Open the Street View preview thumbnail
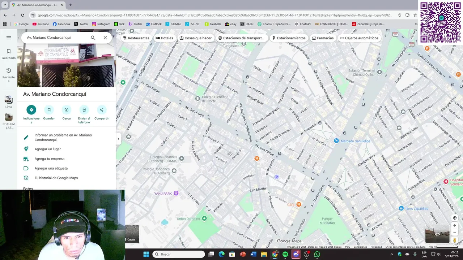 tap(437, 234)
